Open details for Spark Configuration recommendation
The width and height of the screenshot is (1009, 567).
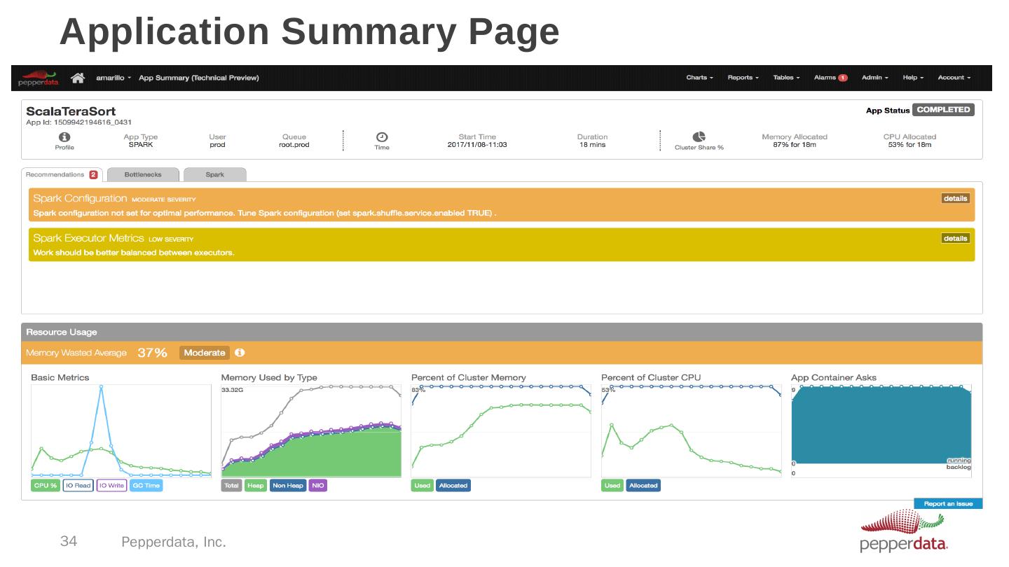(x=955, y=199)
